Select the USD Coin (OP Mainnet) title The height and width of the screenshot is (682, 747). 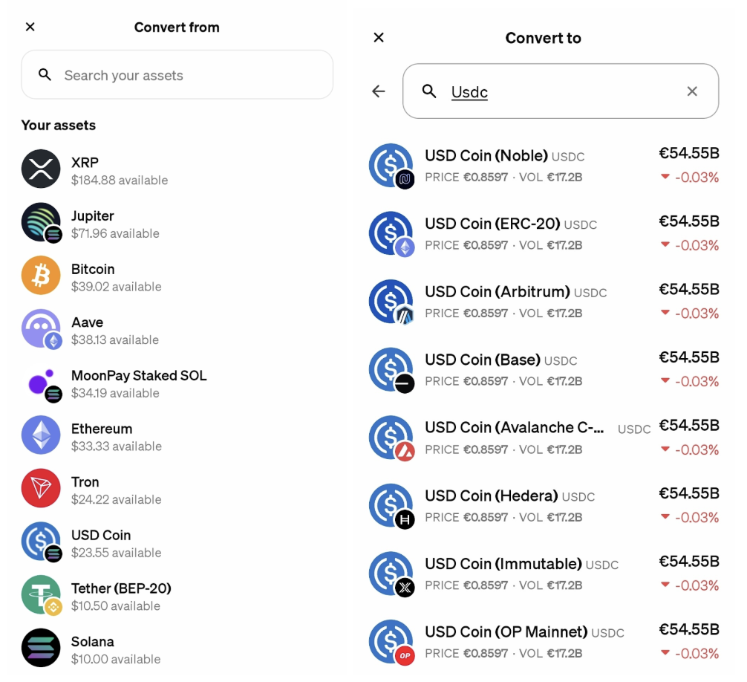[506, 631]
